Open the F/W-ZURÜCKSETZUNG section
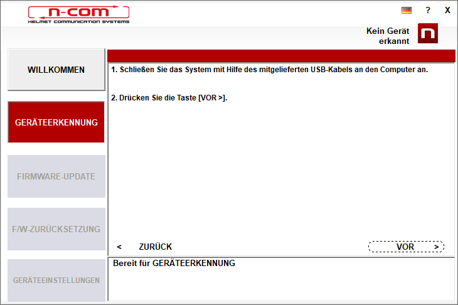This screenshot has width=458, height=305. pyautogui.click(x=56, y=229)
